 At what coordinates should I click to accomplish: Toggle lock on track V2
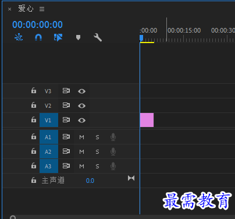click(34, 105)
